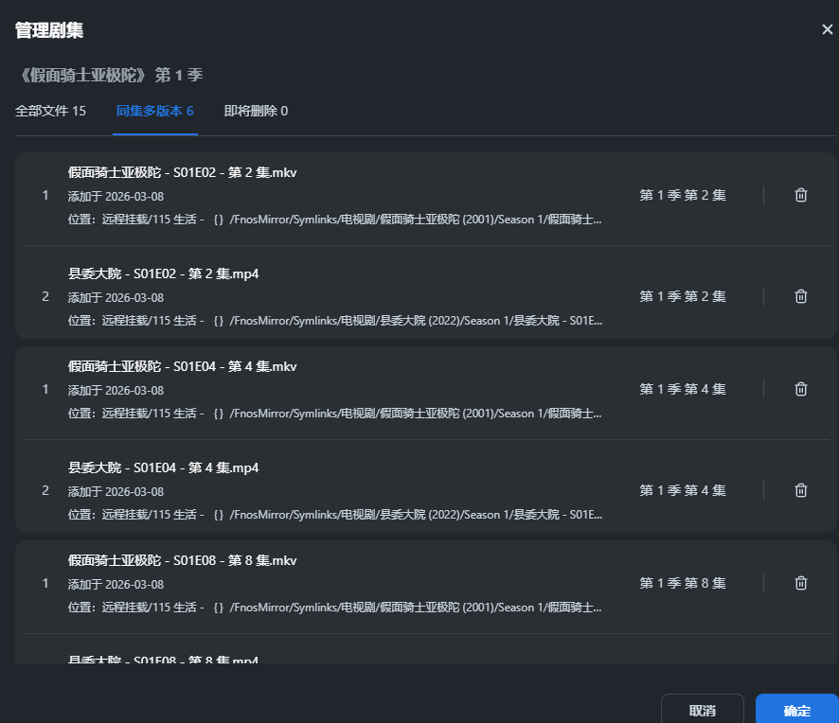The width and height of the screenshot is (839, 723).
Task: Cancel the dialog via 取消 button
Action: pos(703,710)
